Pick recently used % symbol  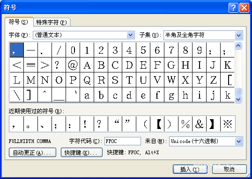(x=185, y=124)
